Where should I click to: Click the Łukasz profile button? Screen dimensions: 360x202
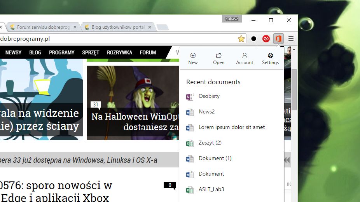coord(232,19)
